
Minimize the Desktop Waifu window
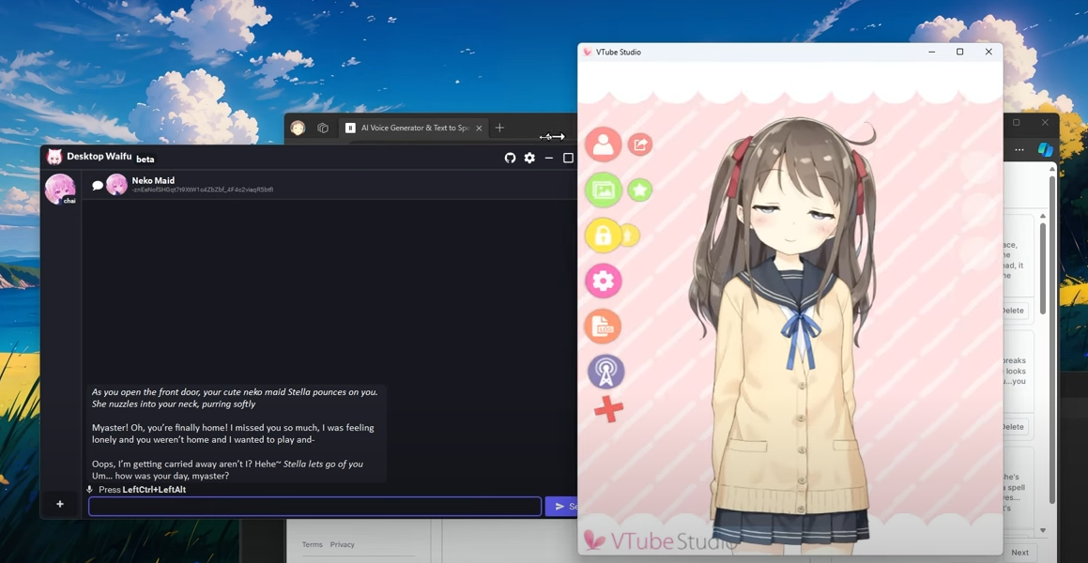[549, 158]
